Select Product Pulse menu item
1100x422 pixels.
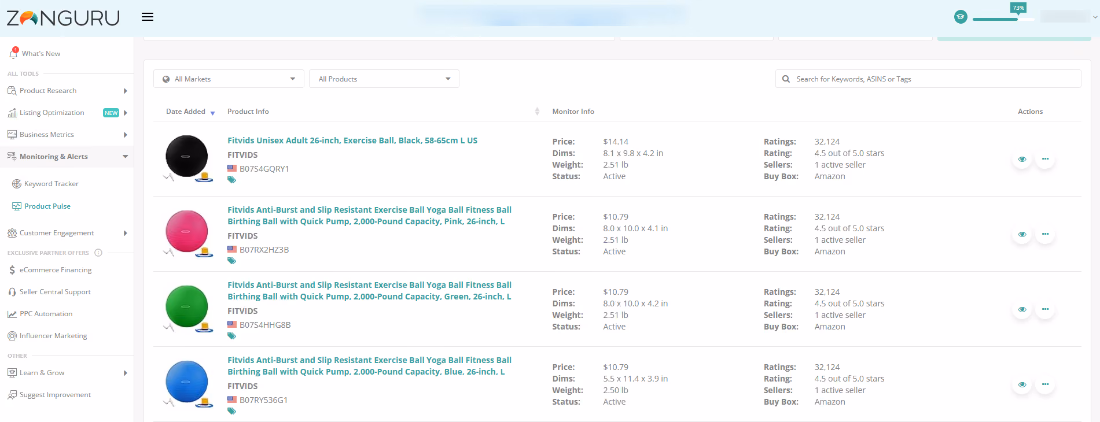tap(47, 206)
